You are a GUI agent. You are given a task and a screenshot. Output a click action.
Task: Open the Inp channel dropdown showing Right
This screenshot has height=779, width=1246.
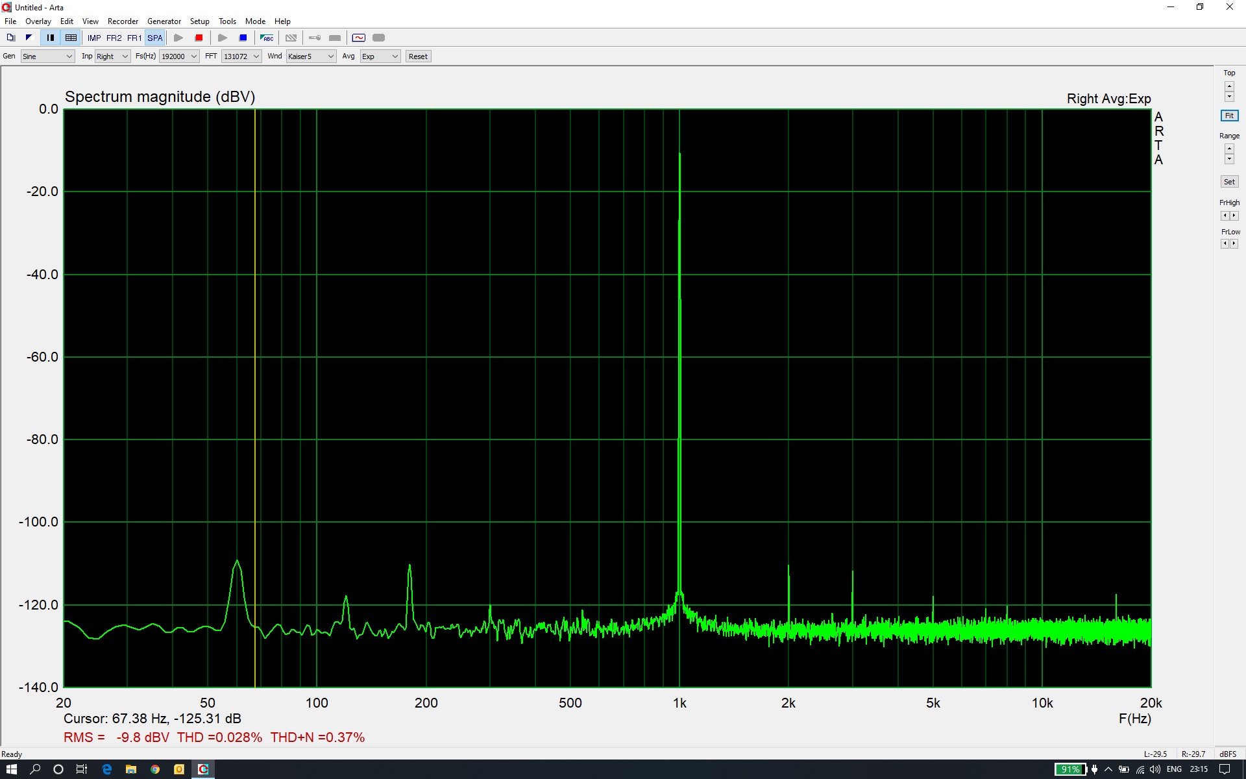(x=113, y=56)
